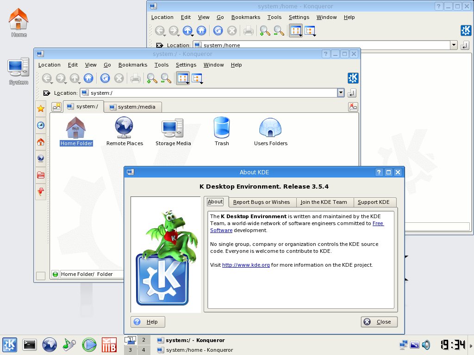474x355 pixels.
Task: Toggle view link checkbox in Konqueror status bar
Action: point(41,275)
